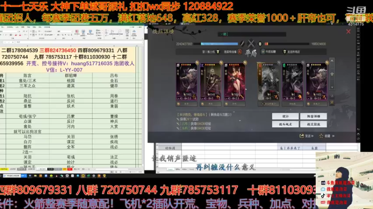Viewport: 373px width, 209px height.
Task: Open the Number group dialog launcher
Action: click(72, 39)
